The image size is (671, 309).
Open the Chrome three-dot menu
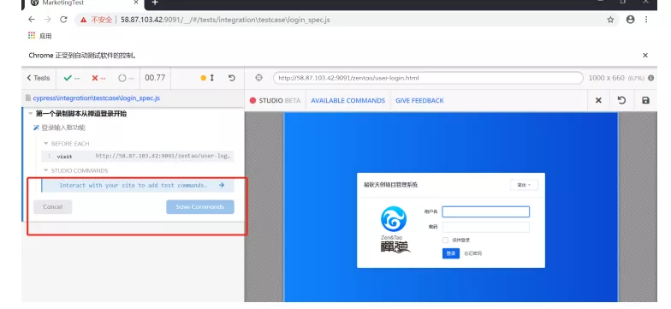[646, 19]
